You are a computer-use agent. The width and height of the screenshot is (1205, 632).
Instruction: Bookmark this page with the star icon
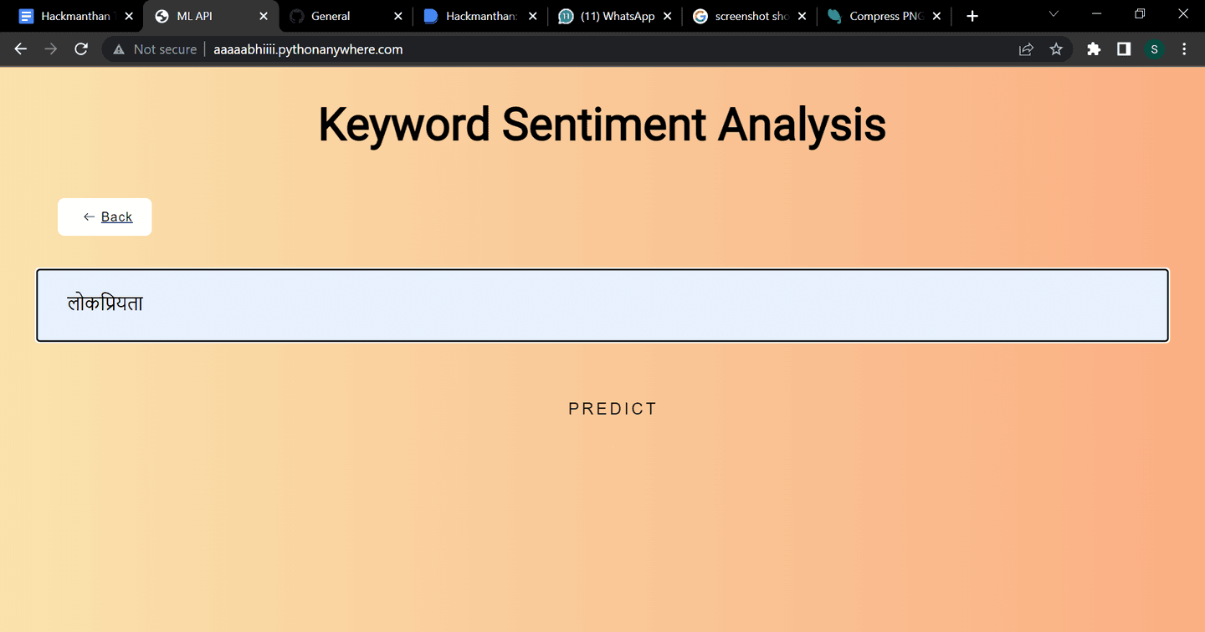(1056, 49)
